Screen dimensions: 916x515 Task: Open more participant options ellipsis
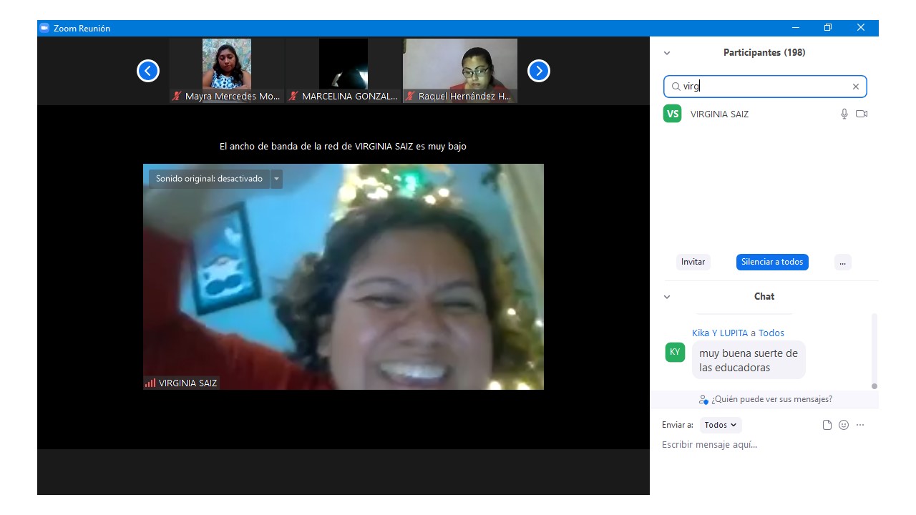coord(842,262)
